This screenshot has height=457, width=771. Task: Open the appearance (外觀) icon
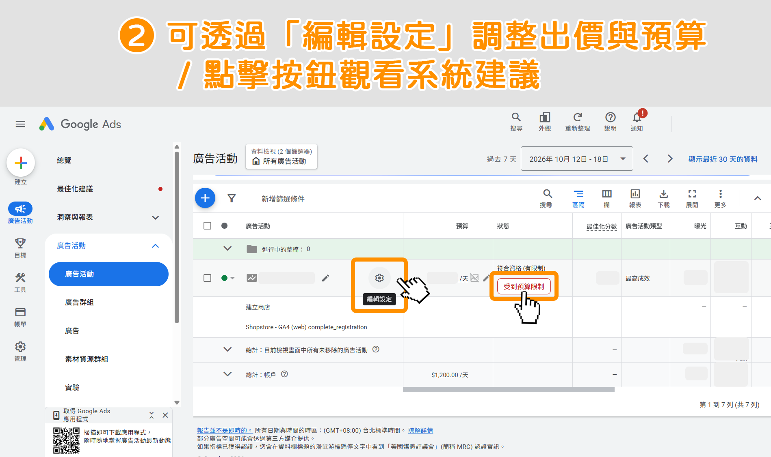point(545,122)
